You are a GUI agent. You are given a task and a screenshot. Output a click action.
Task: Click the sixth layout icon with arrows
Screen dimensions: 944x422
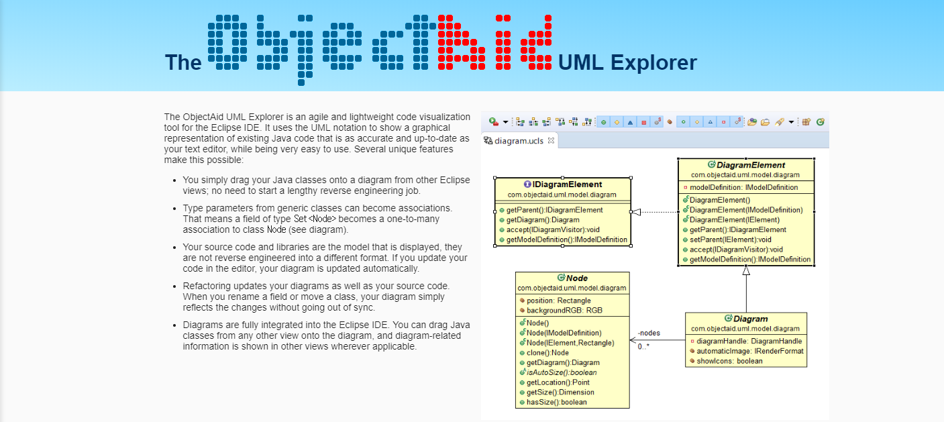tap(587, 122)
